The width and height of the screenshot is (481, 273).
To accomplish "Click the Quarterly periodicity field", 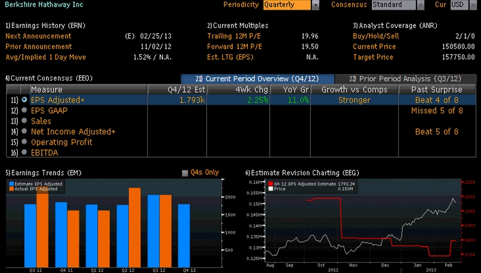I will [x=287, y=5].
